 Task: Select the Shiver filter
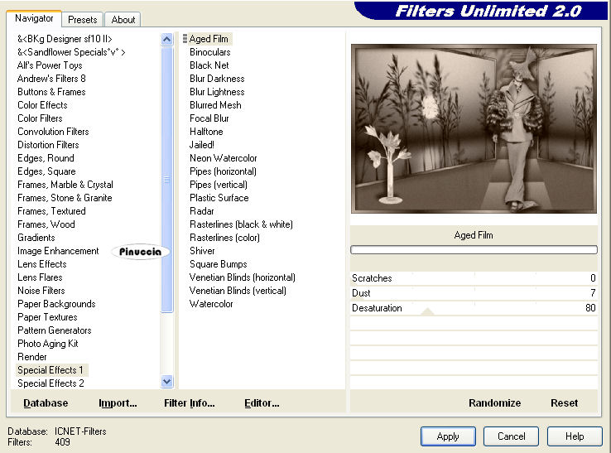[202, 251]
